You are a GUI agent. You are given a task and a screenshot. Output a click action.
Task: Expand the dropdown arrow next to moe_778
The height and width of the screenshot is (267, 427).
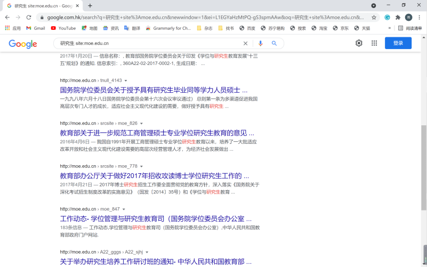(x=141, y=166)
